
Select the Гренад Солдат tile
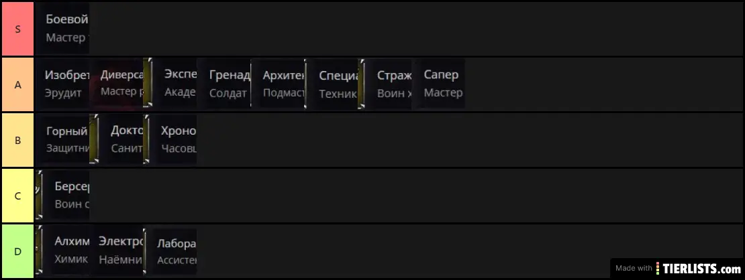pos(223,84)
